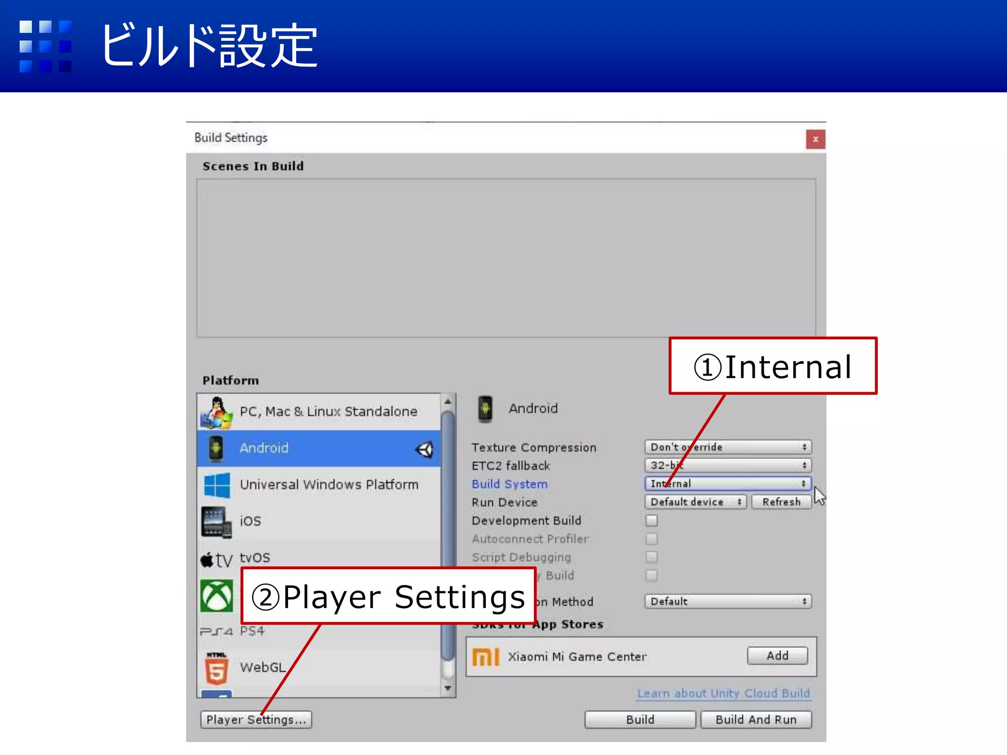Click the Xiaomi Mi Game Center text

577,657
